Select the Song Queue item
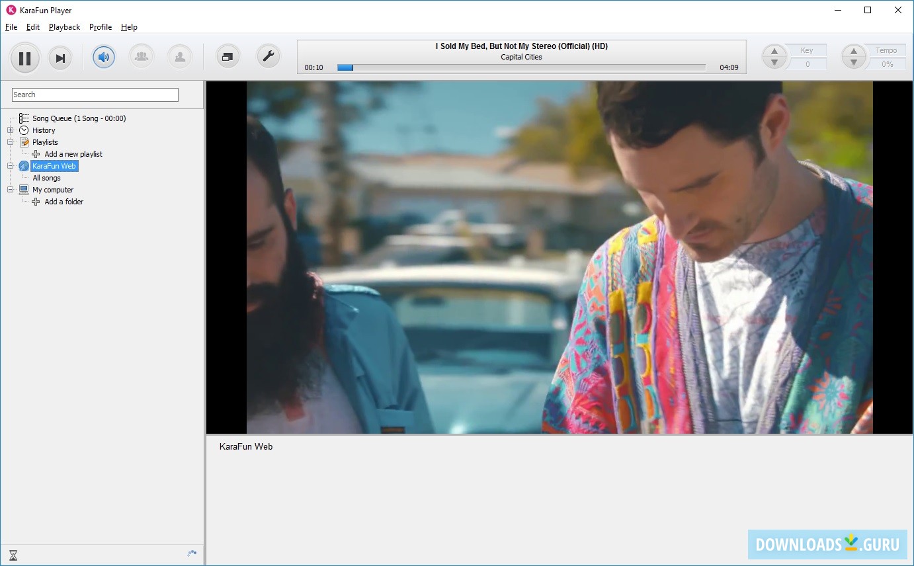Viewport: 914px width, 566px height. click(x=79, y=118)
